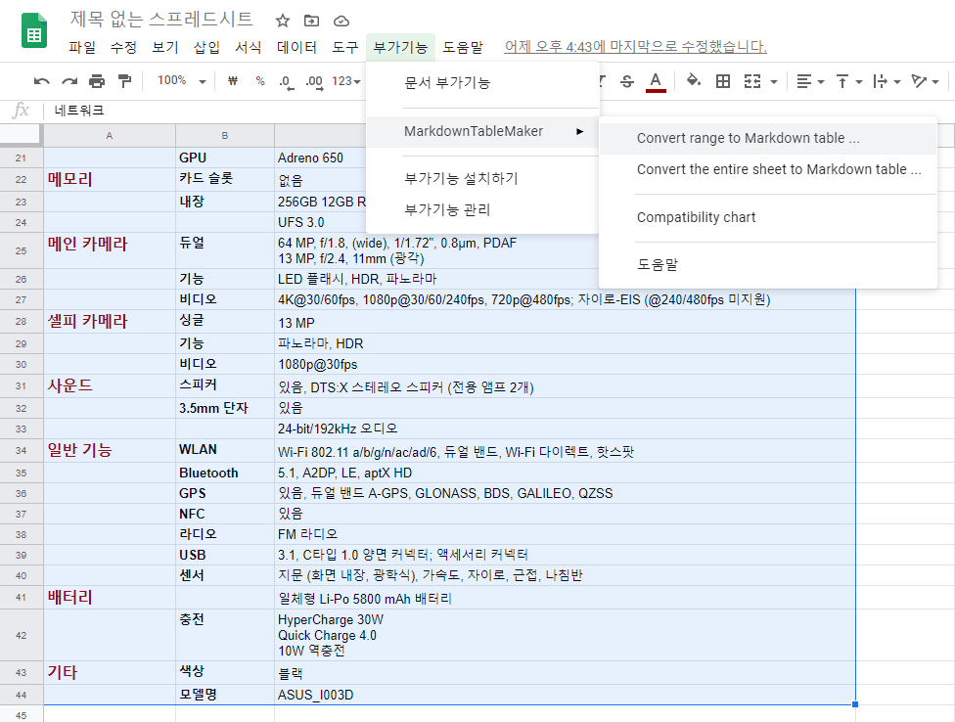Open the 삽입 menu
This screenshot has width=955, height=722.
pyautogui.click(x=206, y=48)
